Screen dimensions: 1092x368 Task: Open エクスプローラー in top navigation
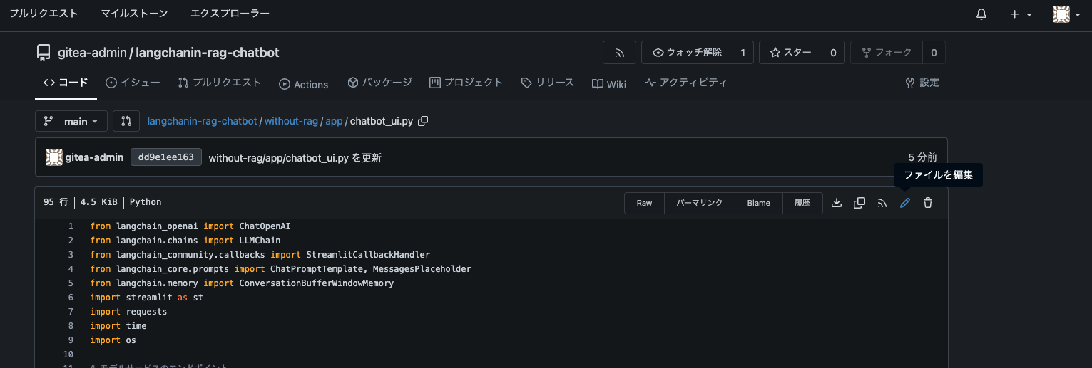pyautogui.click(x=230, y=14)
